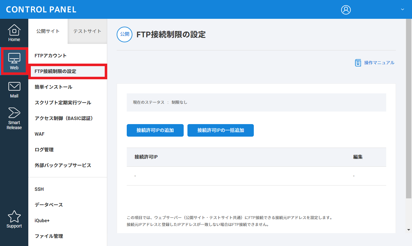This screenshot has height=246, width=412.
Task: Select WAF in the side menu
Action: [40, 134]
